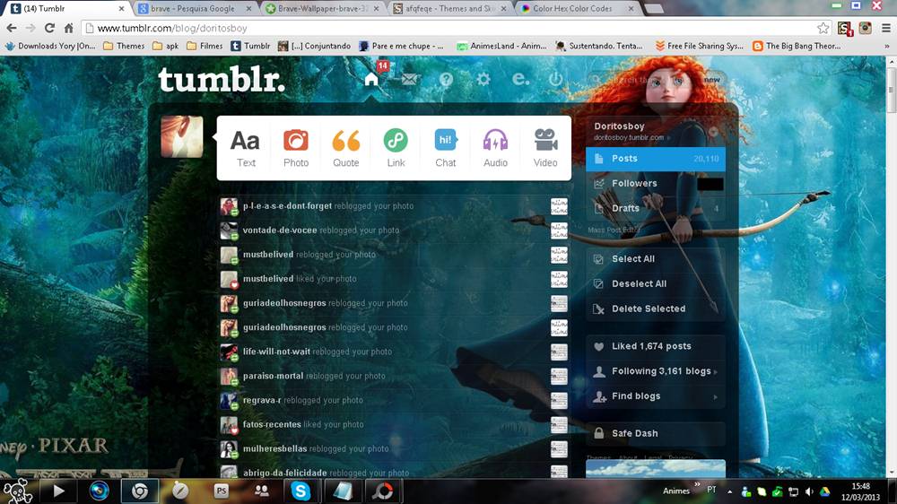897x504 pixels.
Task: Open life-will-not-wait blog link
Action: click(x=276, y=352)
